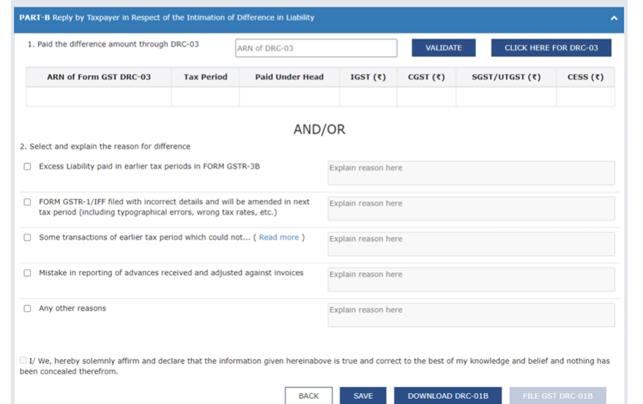The height and width of the screenshot is (404, 643).
Task: Check Excess Liability paid in earlier periods
Action: [27, 167]
